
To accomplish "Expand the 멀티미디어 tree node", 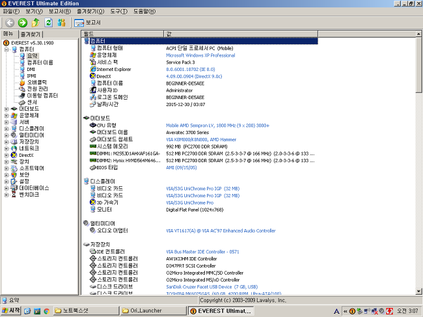I will (7, 135).
